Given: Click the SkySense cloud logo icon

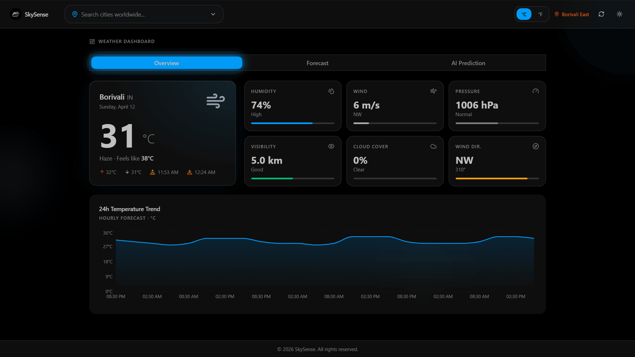Looking at the screenshot, I should (16, 14).
